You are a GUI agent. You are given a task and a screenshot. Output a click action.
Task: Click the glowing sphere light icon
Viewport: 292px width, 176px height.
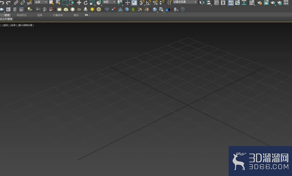click(72, 9)
